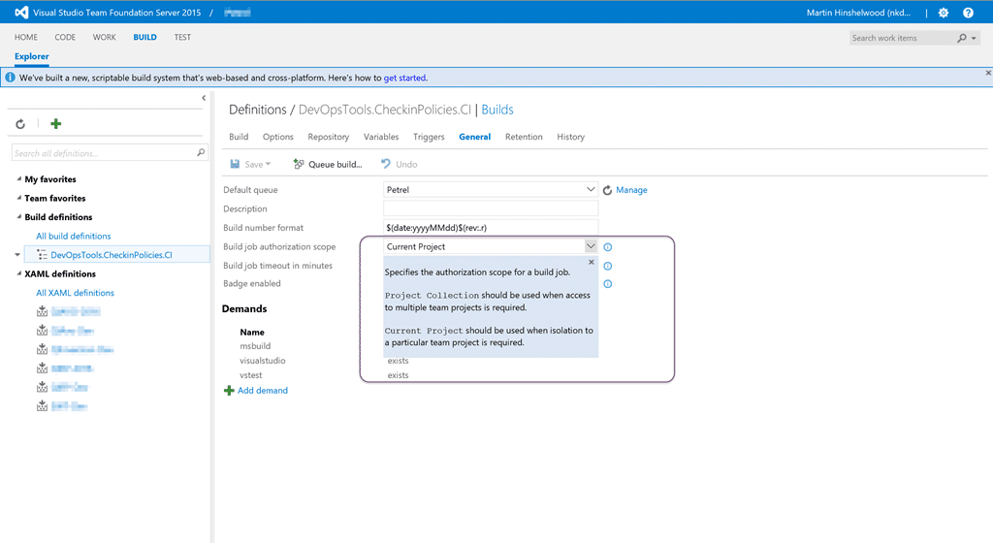The image size is (993, 543).
Task: Switch to the Triggers tab
Action: tap(429, 137)
